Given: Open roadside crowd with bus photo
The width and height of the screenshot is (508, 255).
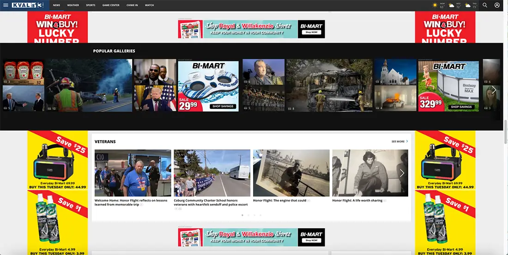Looking at the screenshot, I should point(212,173).
